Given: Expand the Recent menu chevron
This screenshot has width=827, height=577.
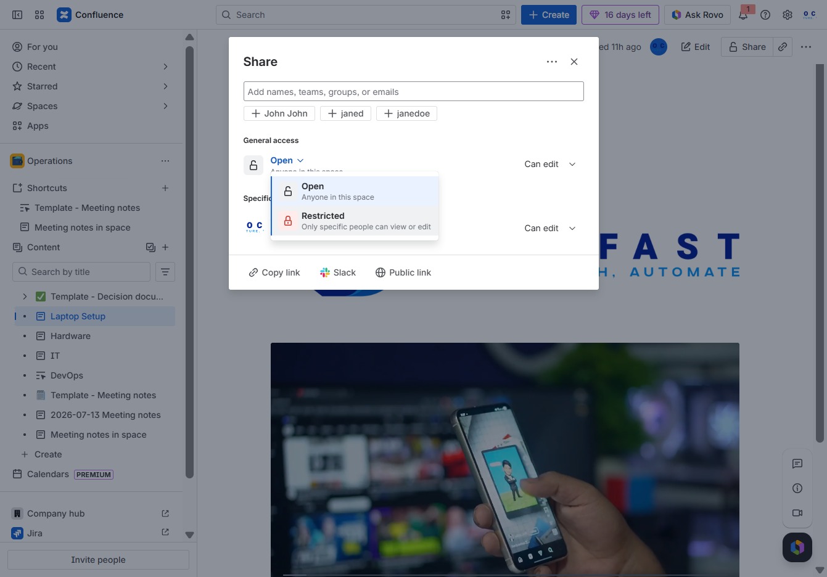Looking at the screenshot, I should pyautogui.click(x=165, y=67).
